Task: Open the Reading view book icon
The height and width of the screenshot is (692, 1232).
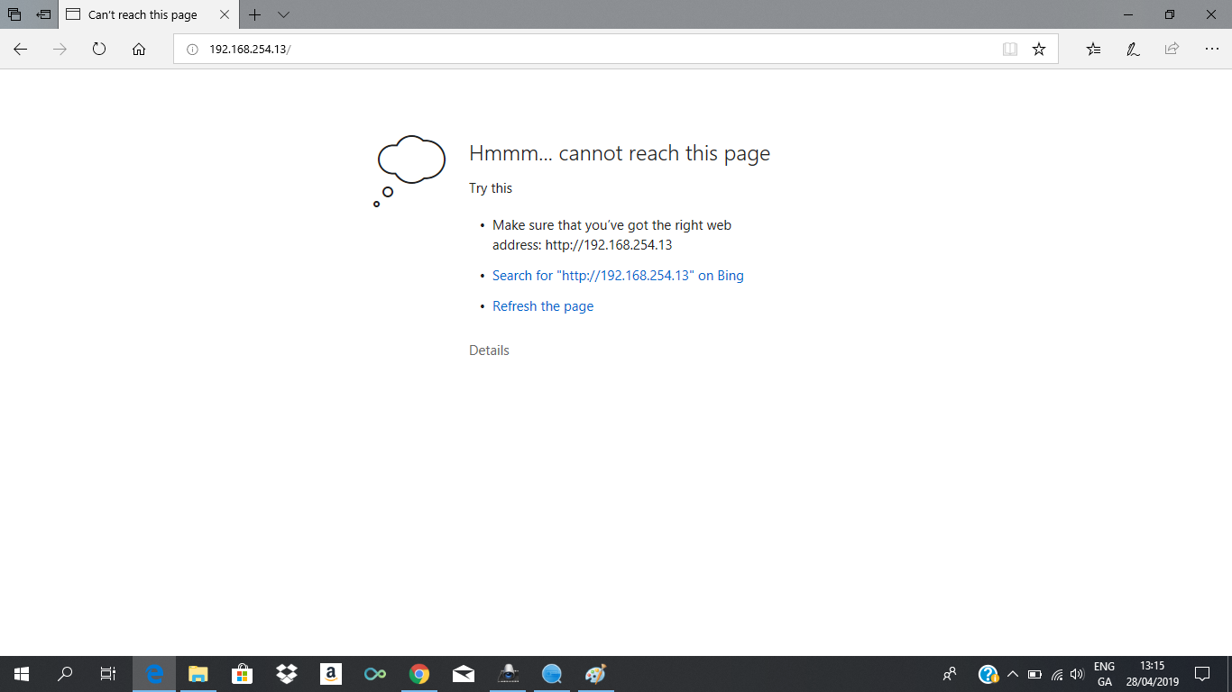Action: pyautogui.click(x=1010, y=50)
